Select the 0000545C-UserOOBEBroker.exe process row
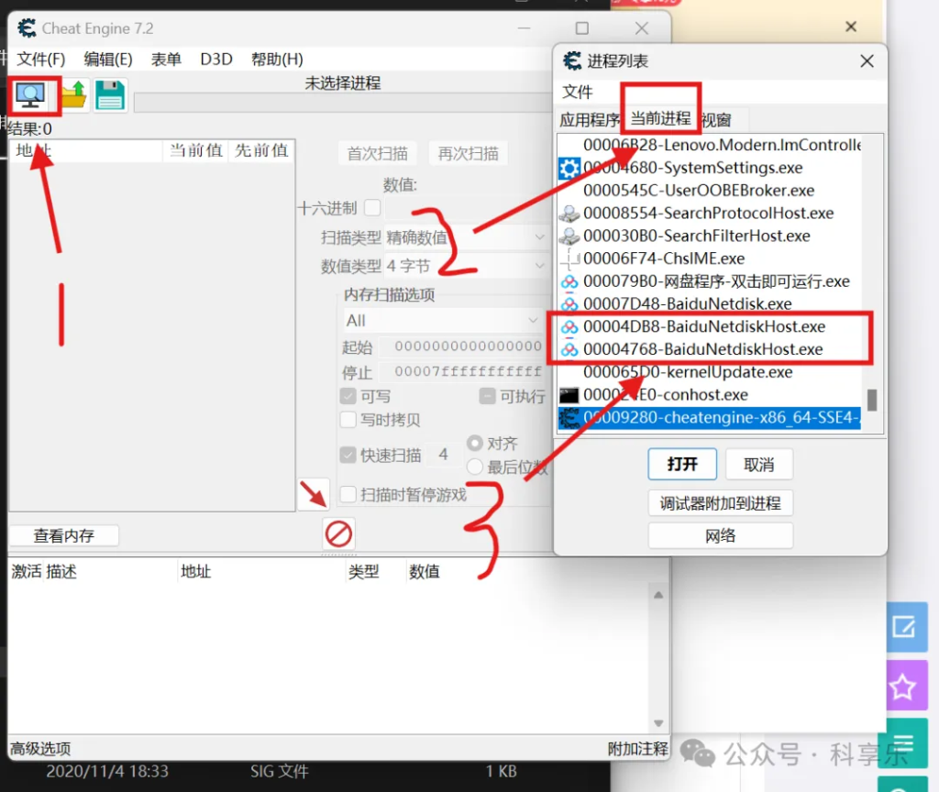939x792 pixels. pyautogui.click(x=710, y=191)
